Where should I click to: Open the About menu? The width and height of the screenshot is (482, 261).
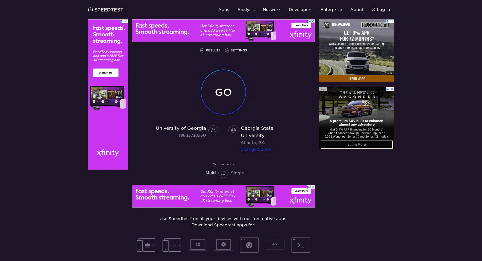[357, 10]
